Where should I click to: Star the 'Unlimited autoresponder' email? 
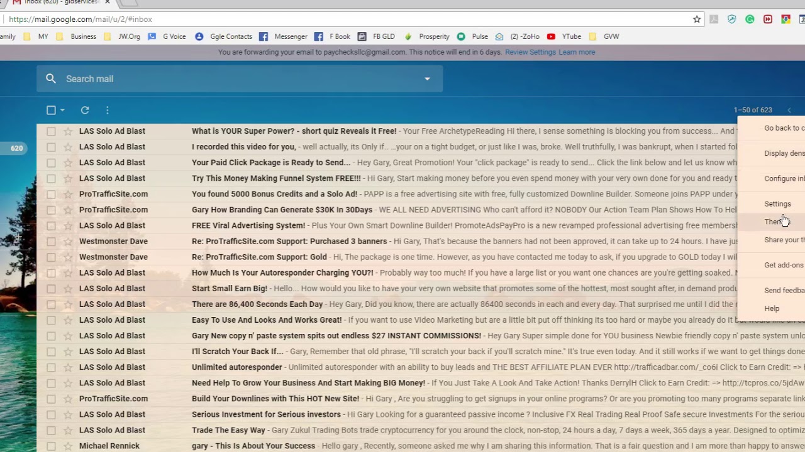[x=68, y=367]
